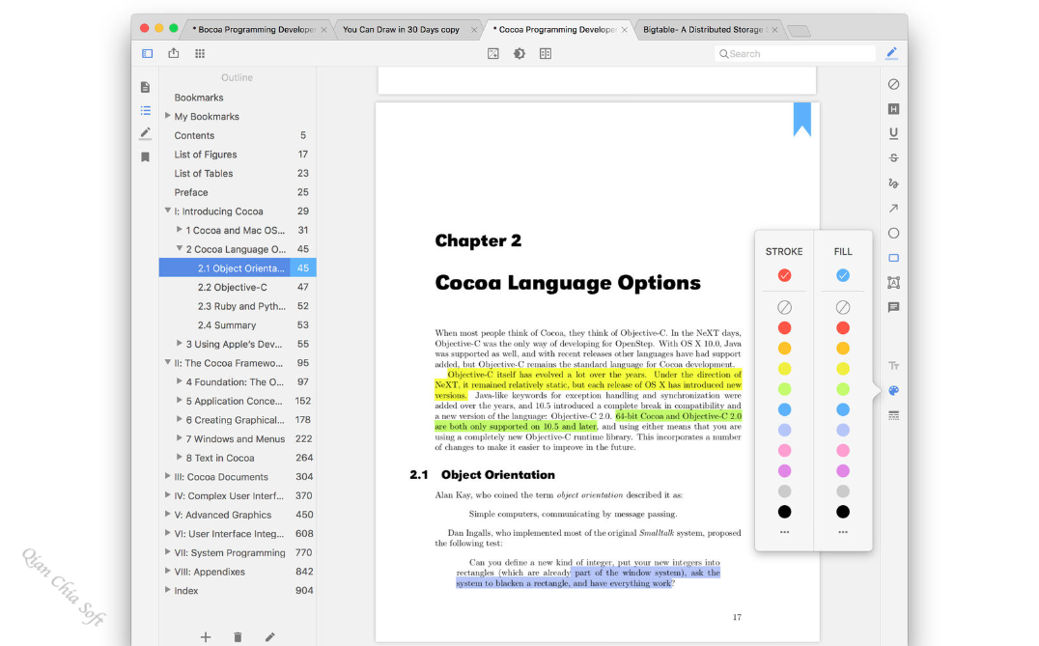Open the font size settings icon

click(894, 366)
